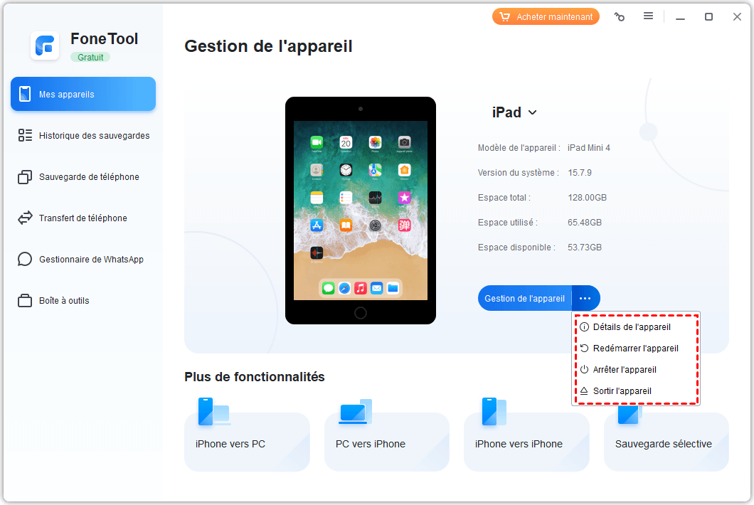
Task: Open Boîte à outils briefcase icon
Action: 25,301
